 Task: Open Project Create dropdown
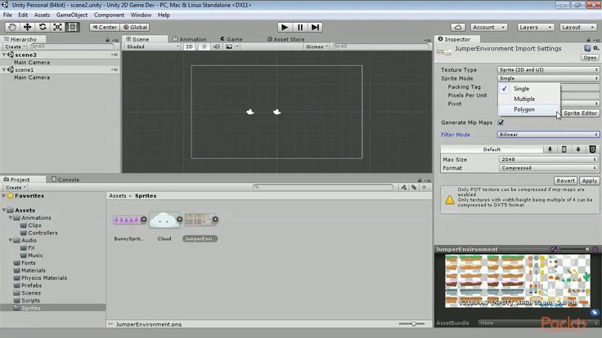[x=16, y=188]
